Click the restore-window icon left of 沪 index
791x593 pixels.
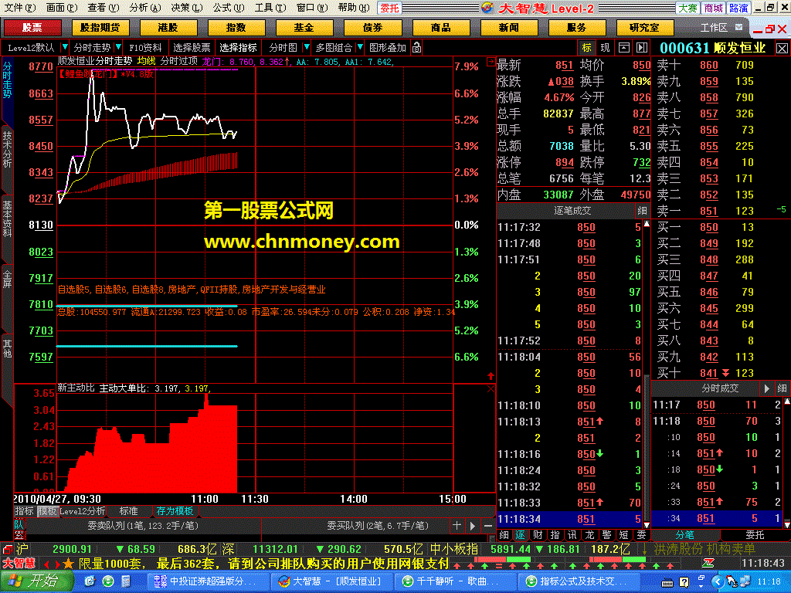(7, 549)
